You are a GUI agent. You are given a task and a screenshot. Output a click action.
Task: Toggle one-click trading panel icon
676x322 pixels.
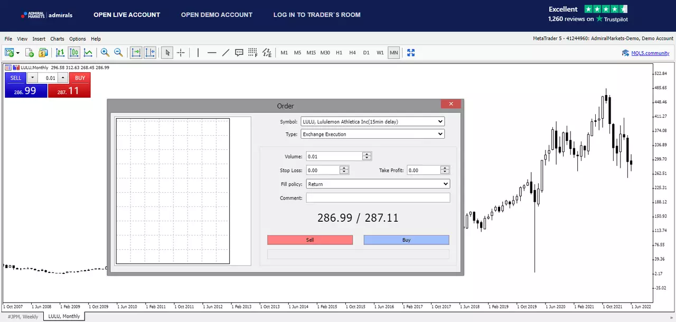pyautogui.click(x=8, y=68)
